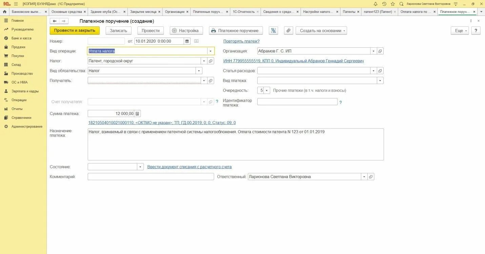
Task: Open the home start page tab icon
Action: pos(4,11)
